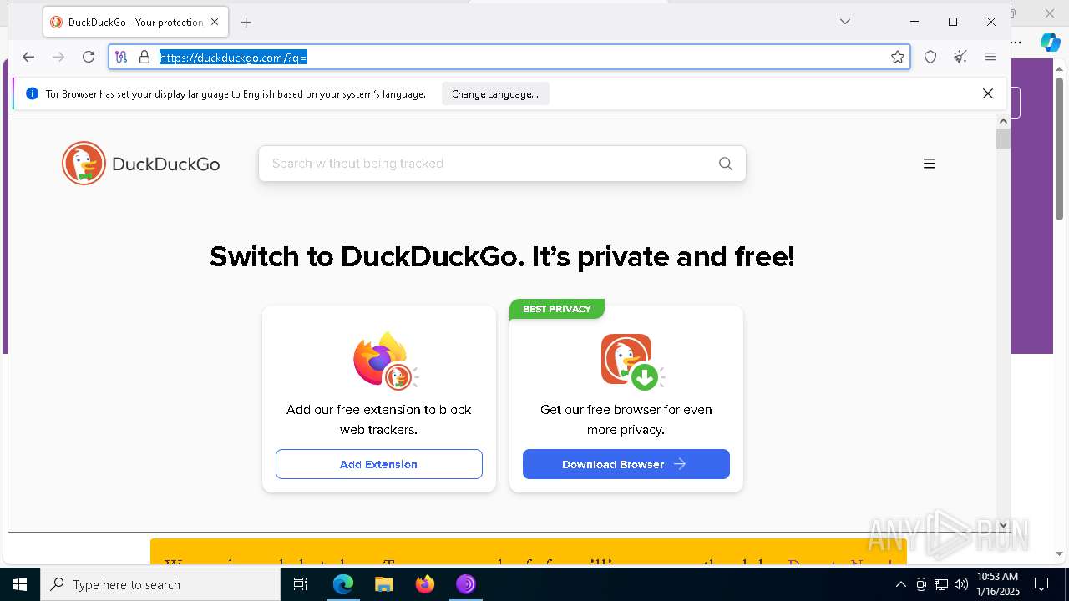Click the taskbar clock 10:53 AM
Image resolution: width=1069 pixels, height=601 pixels.
[999, 584]
